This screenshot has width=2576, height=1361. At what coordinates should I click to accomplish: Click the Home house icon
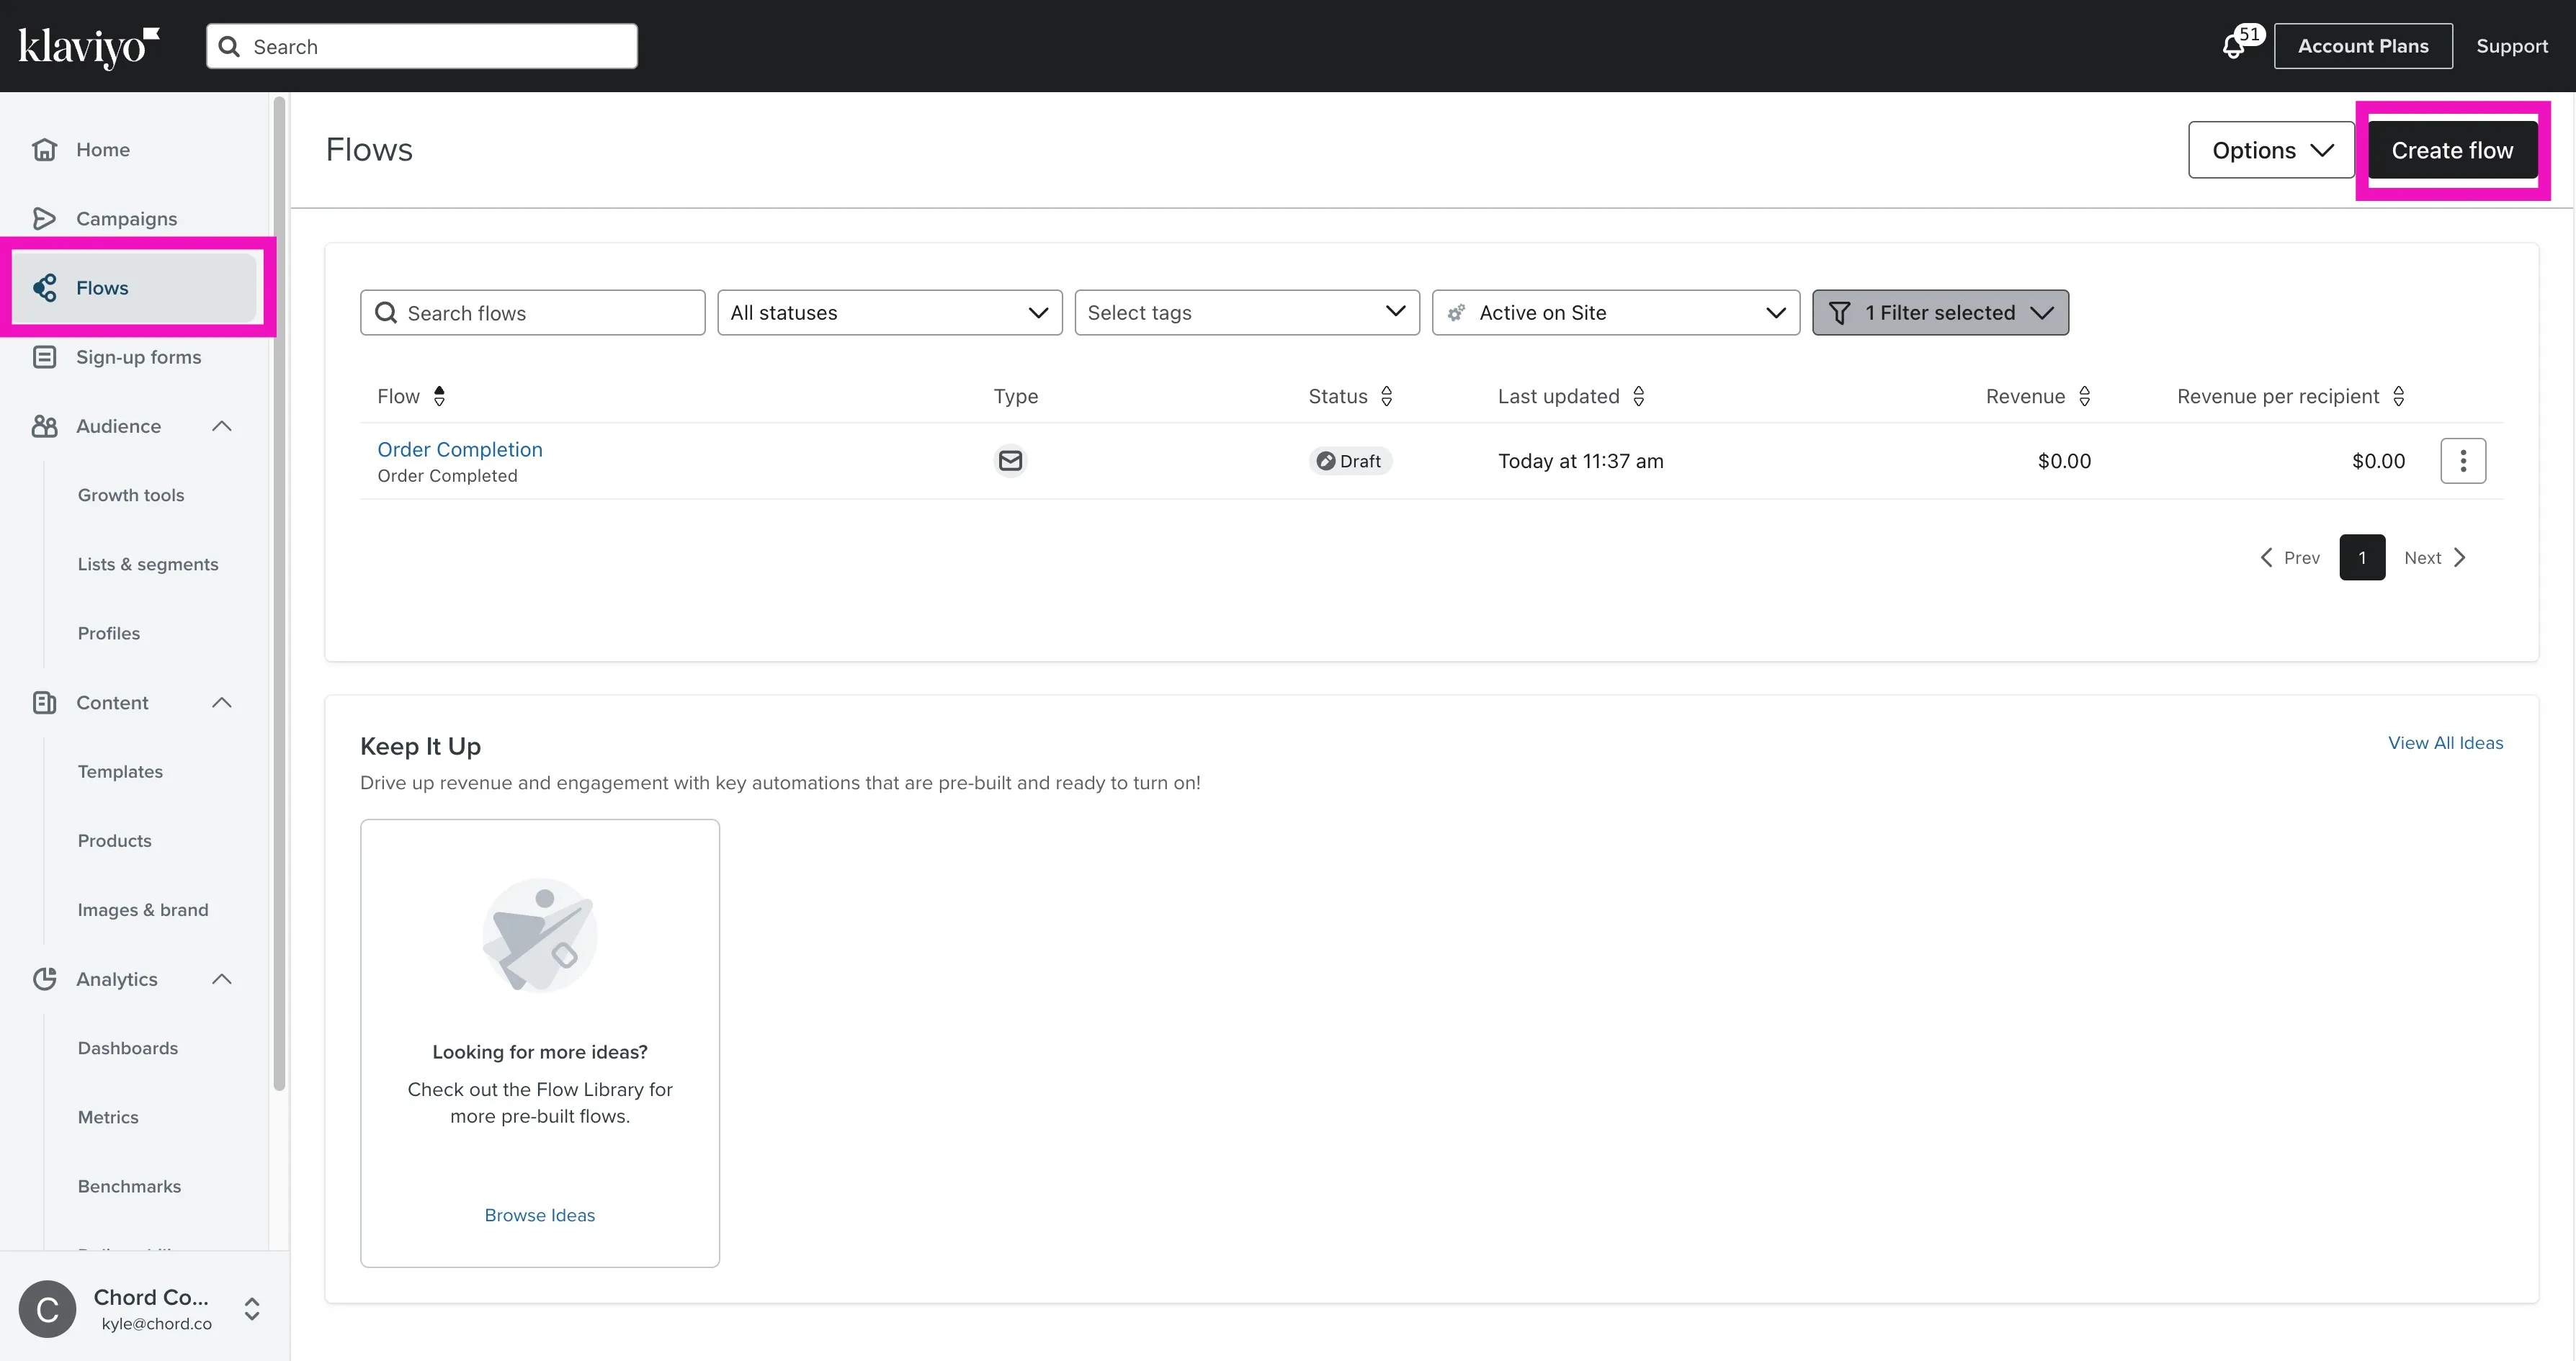pyautogui.click(x=44, y=149)
